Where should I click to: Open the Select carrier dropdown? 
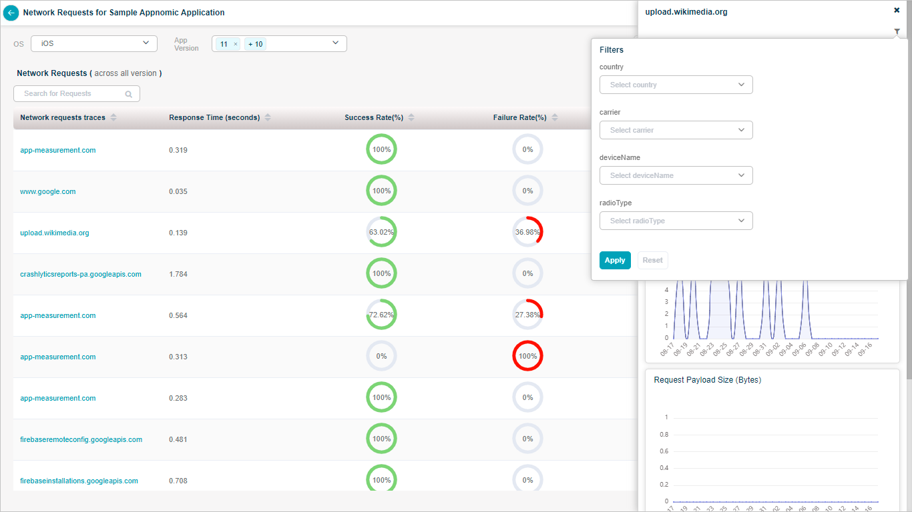(676, 130)
